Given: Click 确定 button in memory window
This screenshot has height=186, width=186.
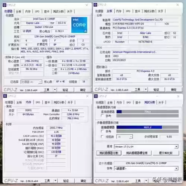Looking at the screenshot, I should pyautogui.click(x=83, y=181).
